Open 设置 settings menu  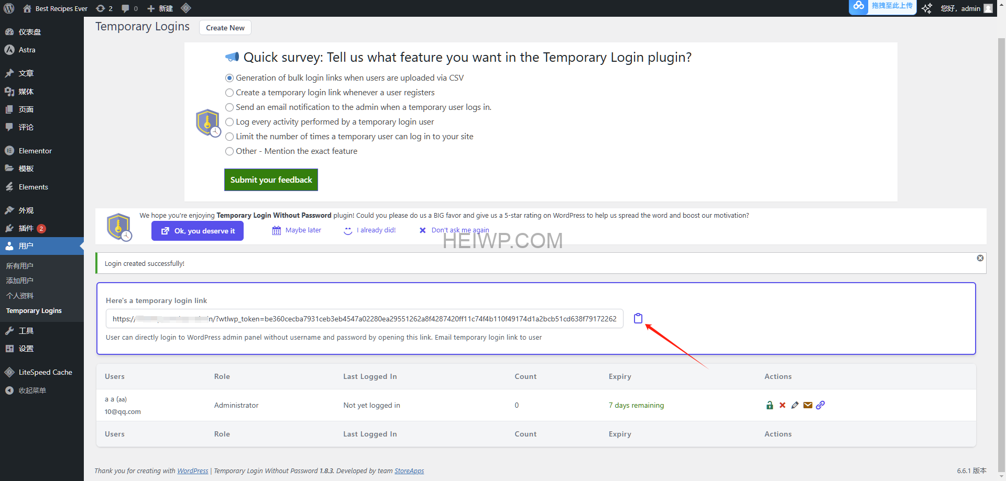tap(42, 349)
